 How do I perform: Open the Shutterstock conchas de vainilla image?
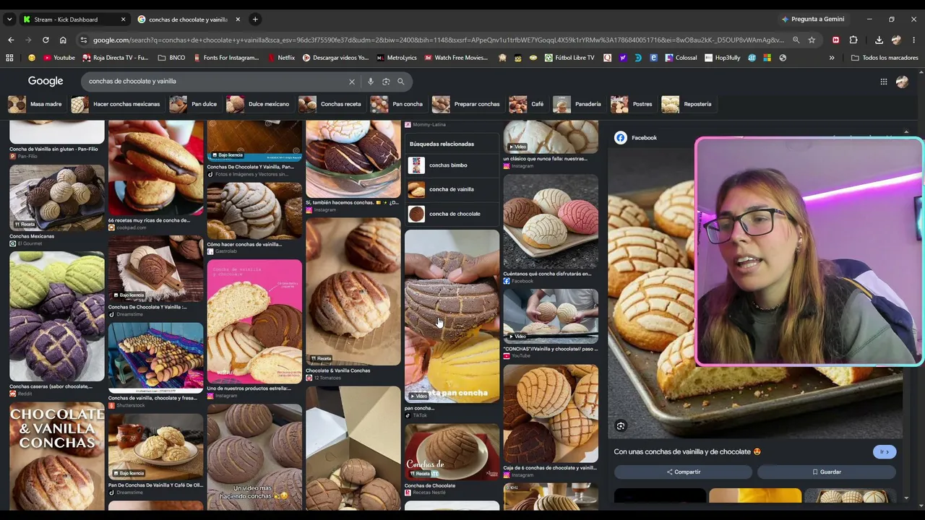pos(155,357)
